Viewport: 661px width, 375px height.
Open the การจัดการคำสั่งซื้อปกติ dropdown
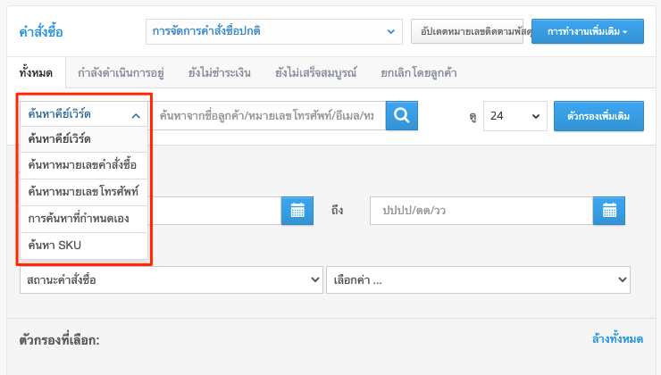pos(274,31)
